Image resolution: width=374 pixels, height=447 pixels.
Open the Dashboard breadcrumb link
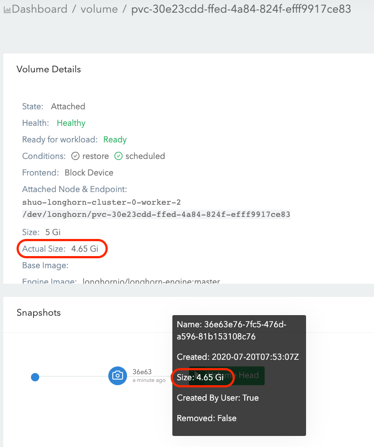click(x=39, y=9)
